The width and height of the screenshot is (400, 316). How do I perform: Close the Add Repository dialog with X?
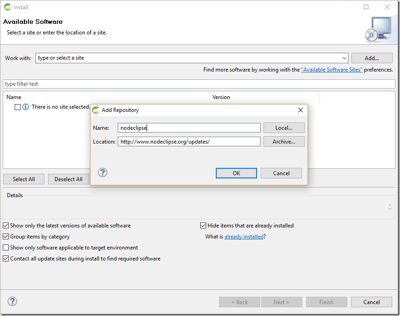coord(301,110)
